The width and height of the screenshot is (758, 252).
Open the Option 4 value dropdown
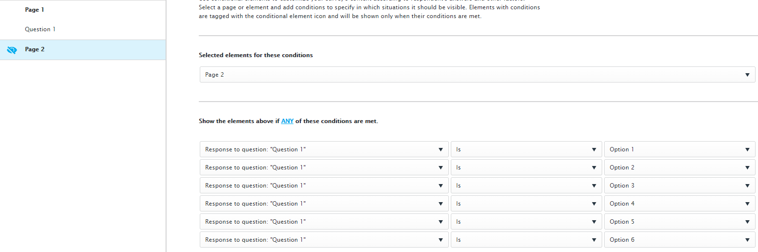[x=680, y=204]
